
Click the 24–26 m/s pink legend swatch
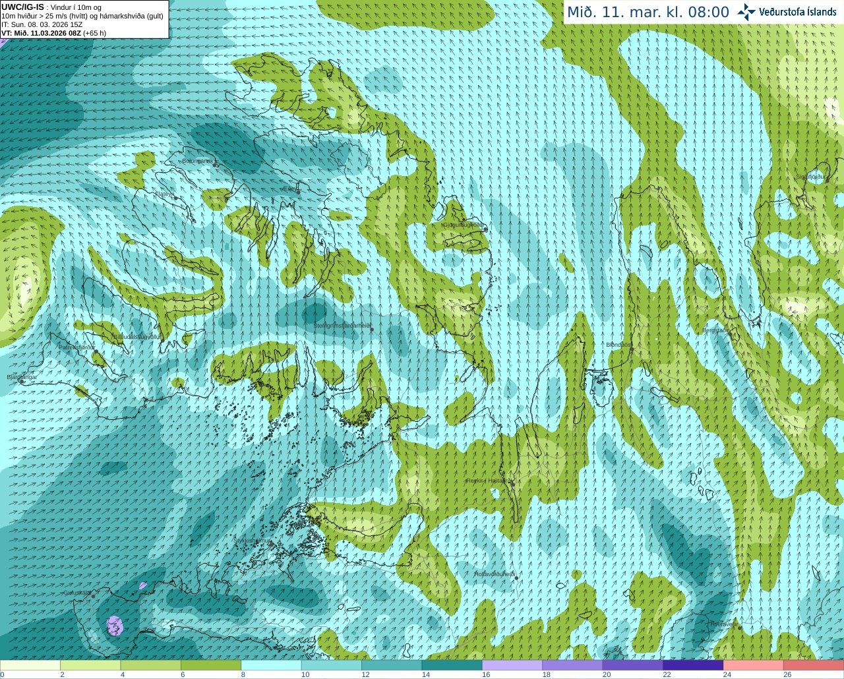coord(753,665)
